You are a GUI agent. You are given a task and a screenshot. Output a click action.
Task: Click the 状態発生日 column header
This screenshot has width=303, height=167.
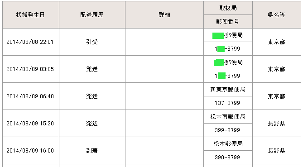tap(30, 14)
